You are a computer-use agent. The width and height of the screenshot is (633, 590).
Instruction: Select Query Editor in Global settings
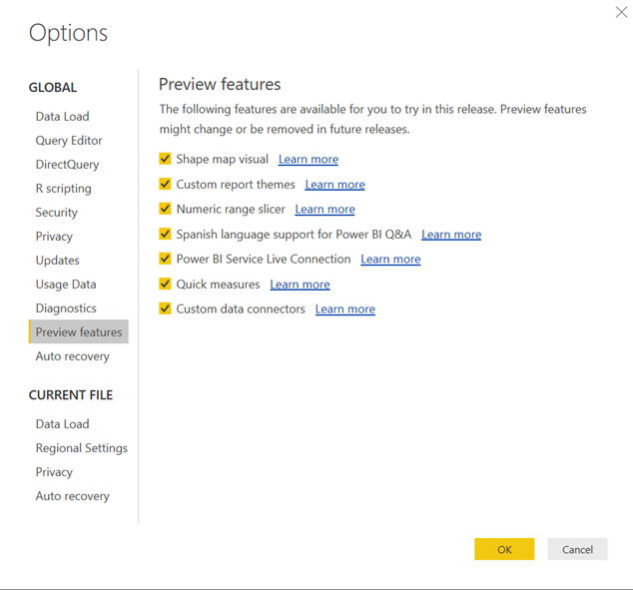69,141
